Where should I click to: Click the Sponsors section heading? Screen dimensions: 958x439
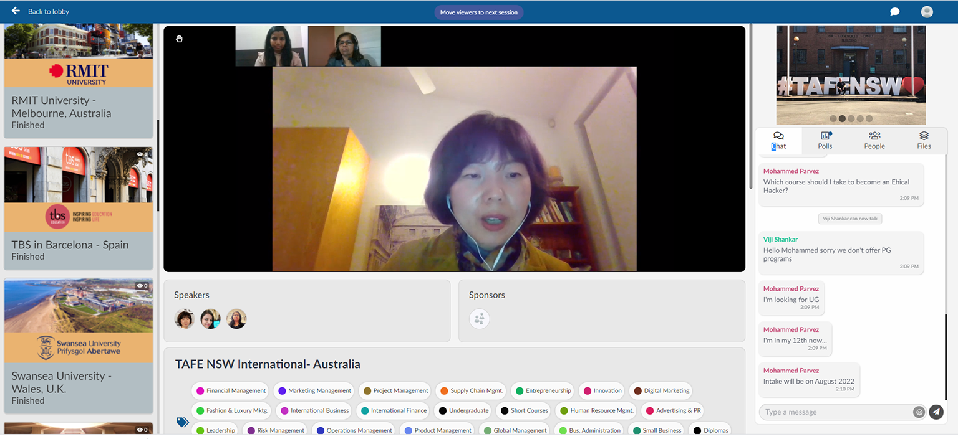[487, 295]
